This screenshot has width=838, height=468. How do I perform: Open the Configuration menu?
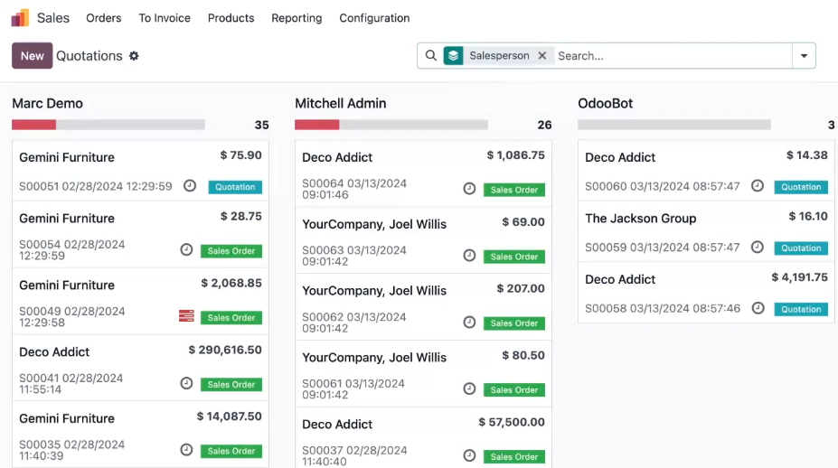click(x=374, y=18)
